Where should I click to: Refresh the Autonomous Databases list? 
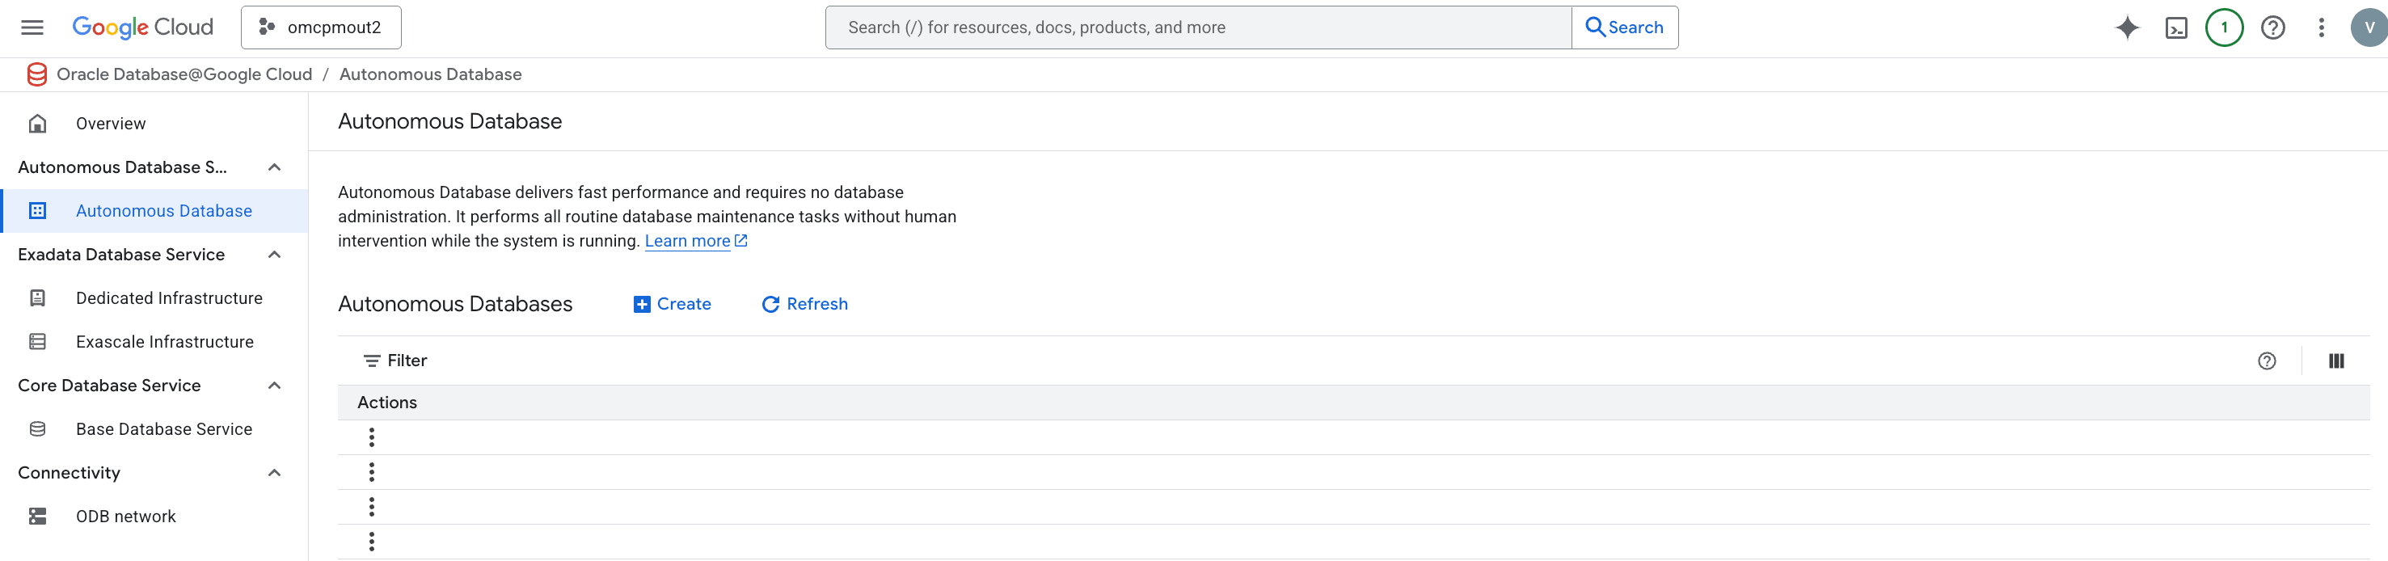coord(804,304)
